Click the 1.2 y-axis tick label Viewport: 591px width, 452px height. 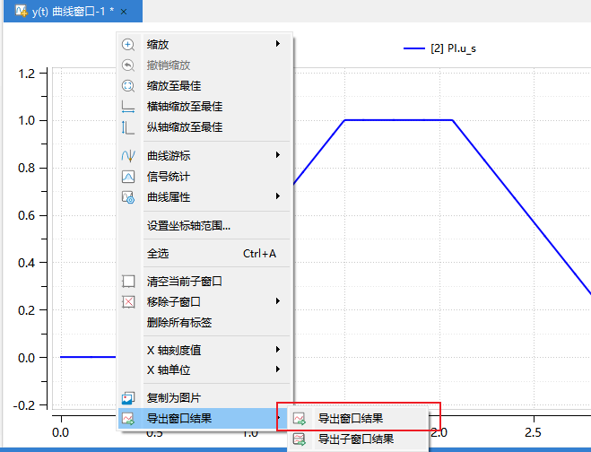(x=26, y=74)
